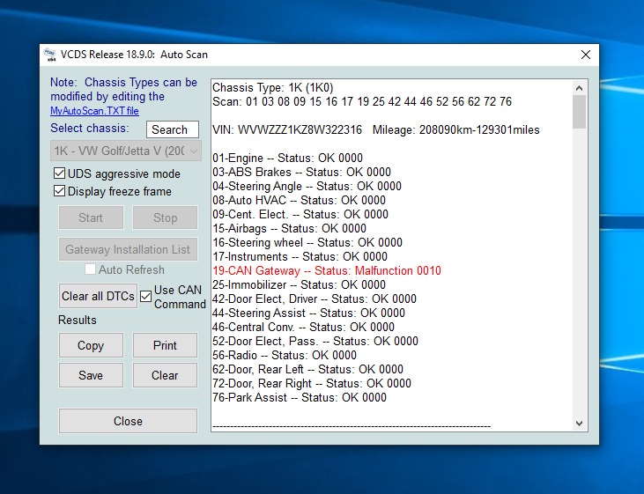The width and height of the screenshot is (644, 494).
Task: Copy the scan results
Action: (x=91, y=345)
